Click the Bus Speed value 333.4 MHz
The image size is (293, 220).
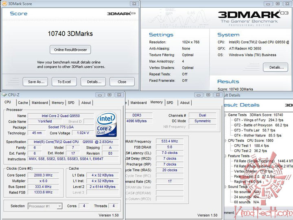click(43, 187)
